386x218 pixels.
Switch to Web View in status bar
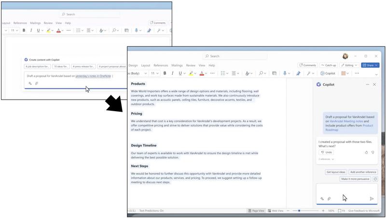tap(276, 211)
